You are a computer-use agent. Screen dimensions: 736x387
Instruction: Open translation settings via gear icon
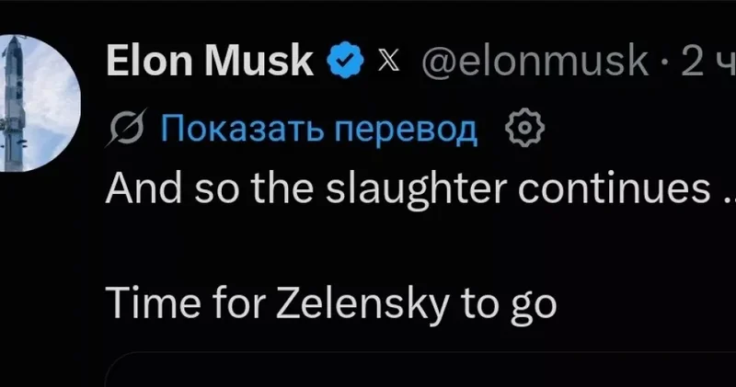524,127
